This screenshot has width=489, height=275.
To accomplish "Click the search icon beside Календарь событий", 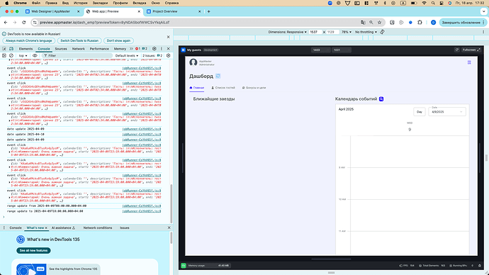I will (381, 99).
